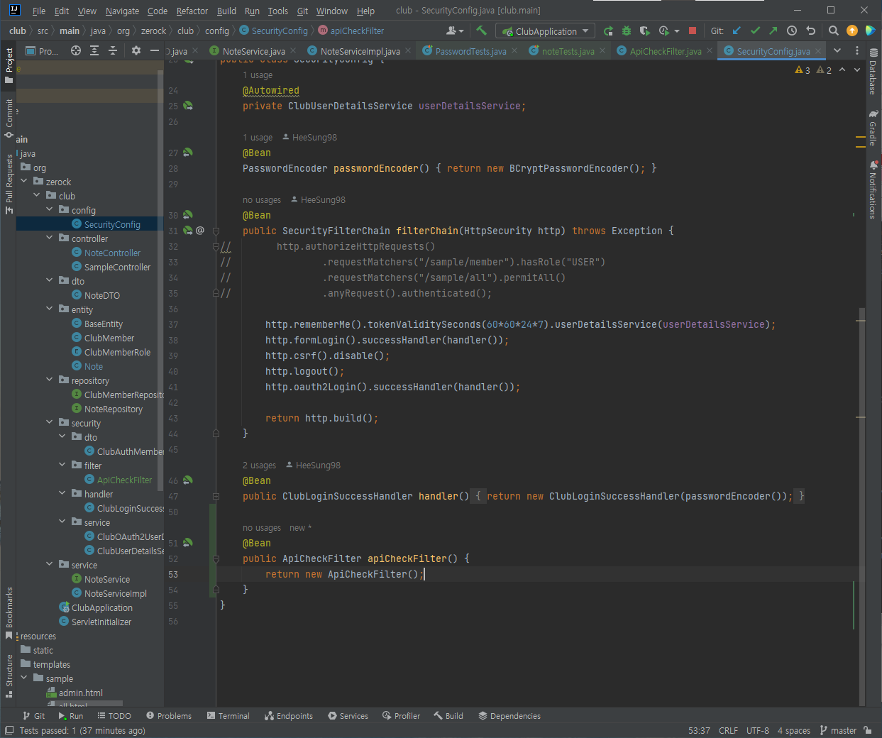Fold the filterChain method at line 31
Viewport: 882px width, 738px height.
pyautogui.click(x=216, y=231)
